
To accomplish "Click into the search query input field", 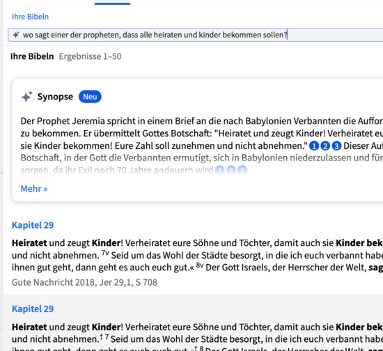I will click(x=196, y=35).
